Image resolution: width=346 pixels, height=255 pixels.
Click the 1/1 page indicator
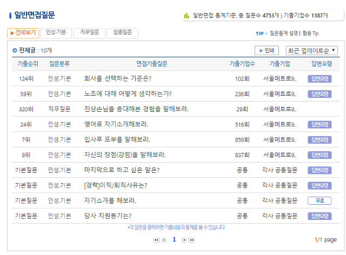[325, 239]
